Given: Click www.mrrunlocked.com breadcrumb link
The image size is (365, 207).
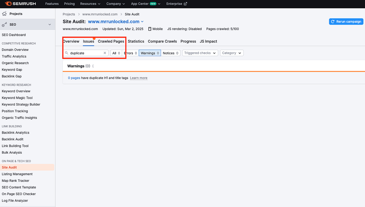Looking at the screenshot, I should pyautogui.click(x=100, y=14).
